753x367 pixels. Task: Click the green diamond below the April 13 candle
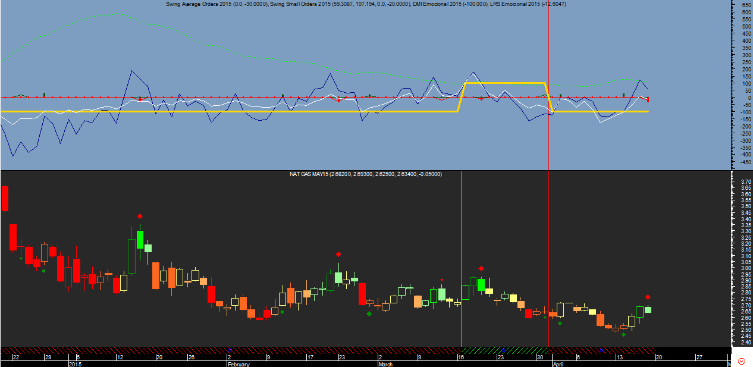click(623, 334)
